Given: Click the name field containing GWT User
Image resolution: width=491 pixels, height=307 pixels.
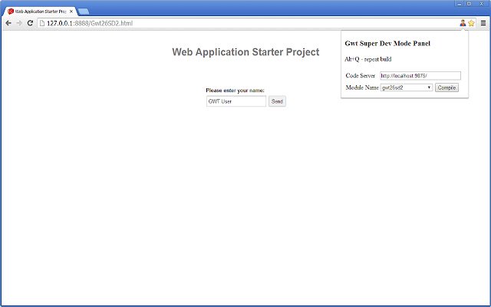Looking at the screenshot, I should tap(236, 101).
